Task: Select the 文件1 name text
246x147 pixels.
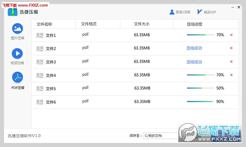Action: tap(51, 36)
